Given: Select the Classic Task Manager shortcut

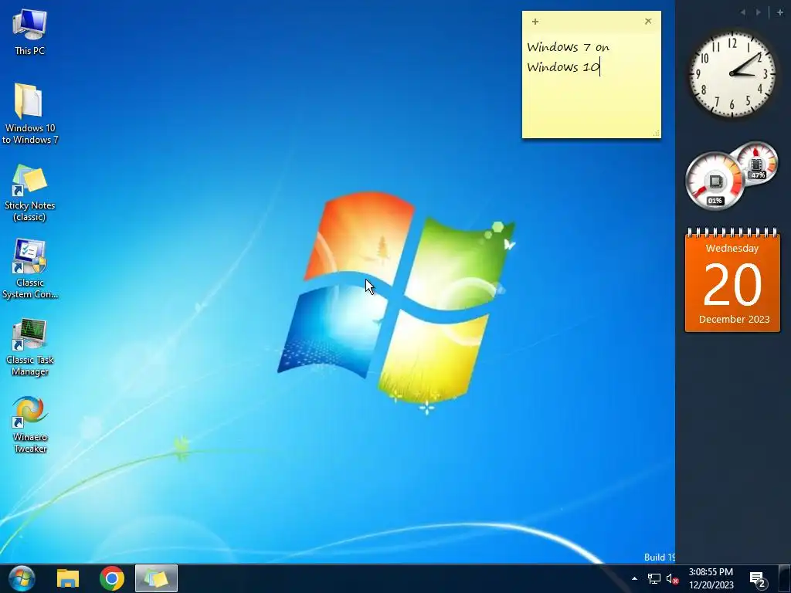Looking at the screenshot, I should [29, 347].
